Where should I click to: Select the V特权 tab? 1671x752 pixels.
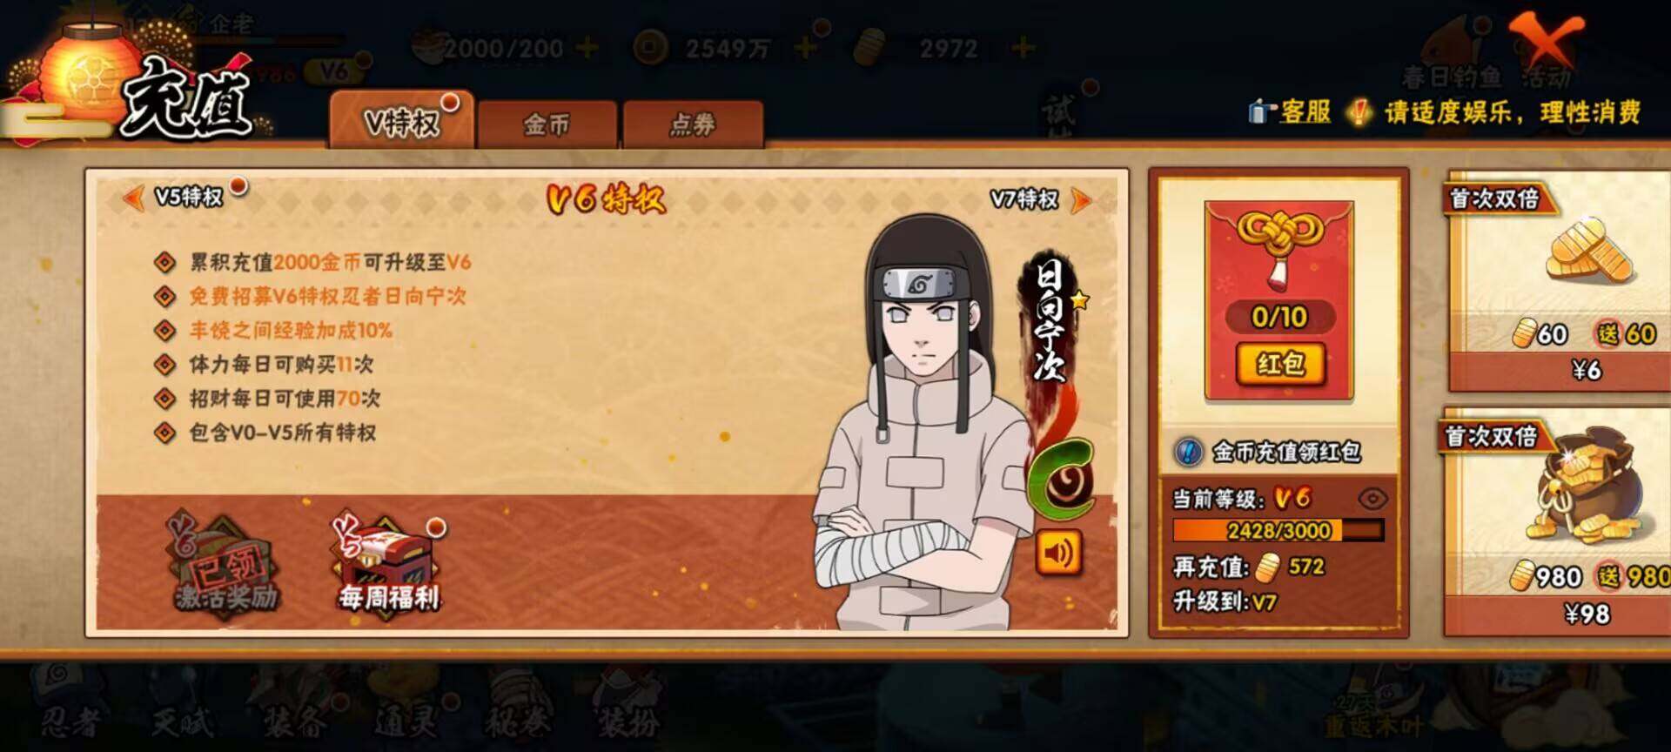point(401,121)
